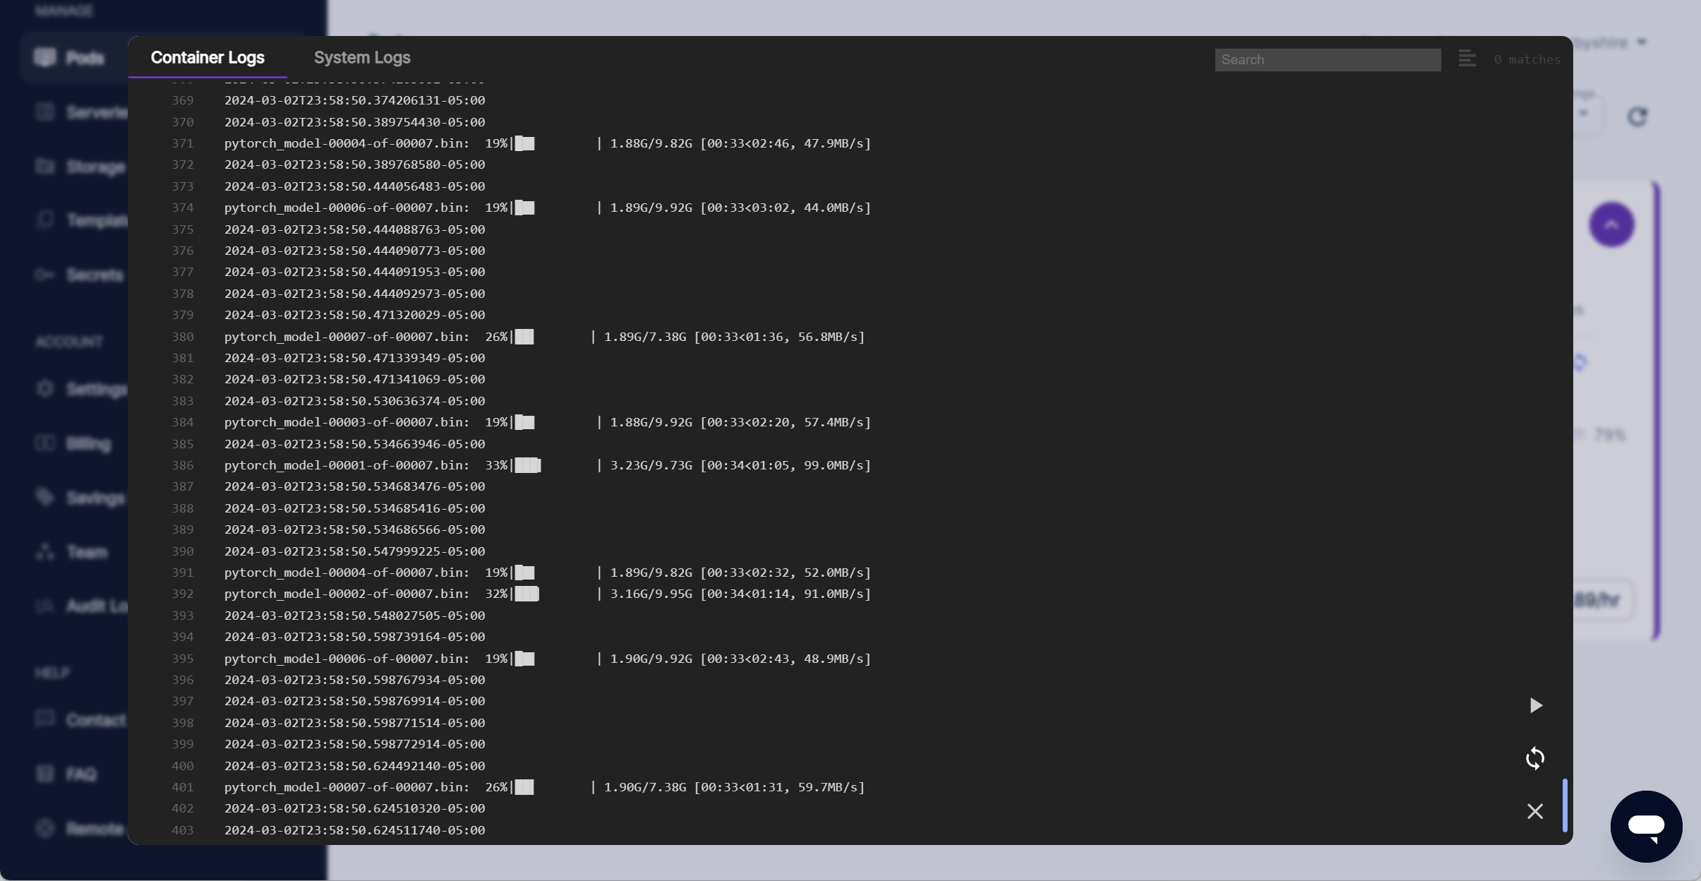Open Billing in the sidebar
The width and height of the screenshot is (1701, 881).
tap(88, 444)
